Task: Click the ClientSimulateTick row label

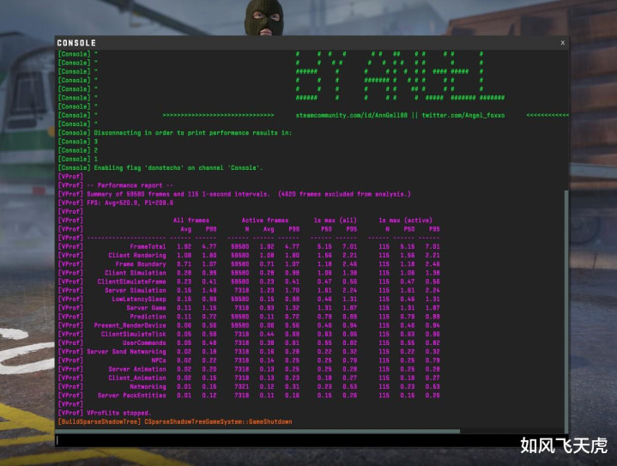Action: click(x=133, y=334)
